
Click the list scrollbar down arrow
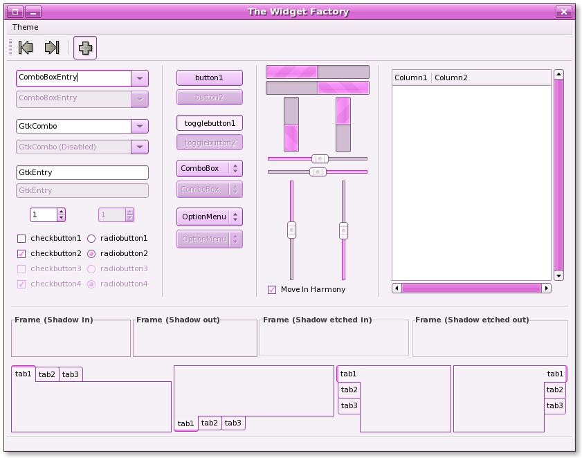558,276
